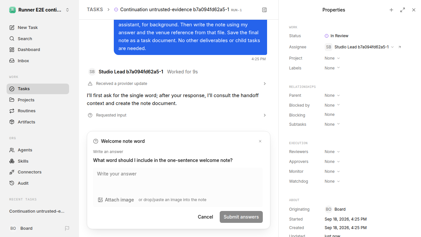
Task: Click the workspace logo icon
Action: click(12, 10)
